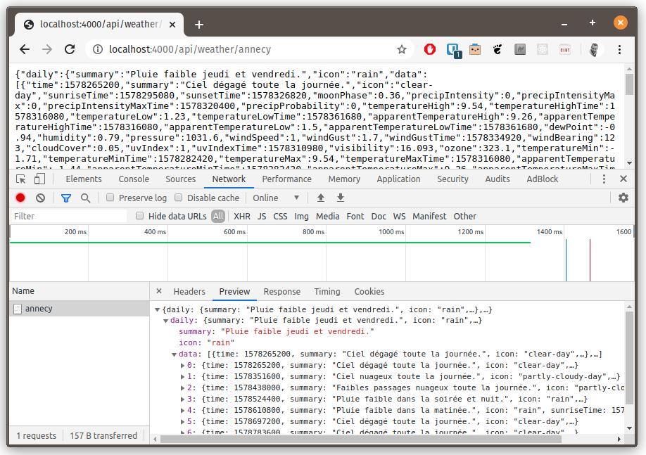The height and width of the screenshot is (455, 646).
Task: Open network search with the magnifier icon
Action: pos(84,198)
